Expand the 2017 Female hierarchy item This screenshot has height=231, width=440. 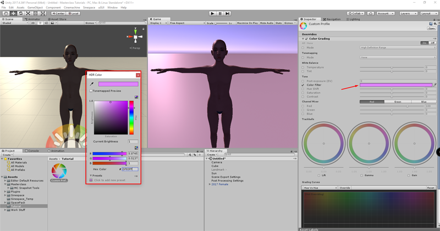[x=210, y=184]
